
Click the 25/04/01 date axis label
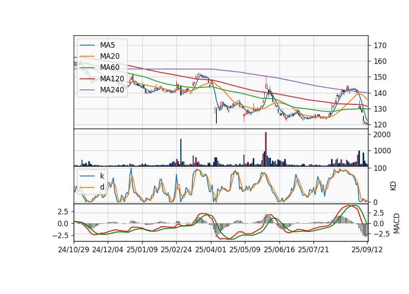point(210,250)
